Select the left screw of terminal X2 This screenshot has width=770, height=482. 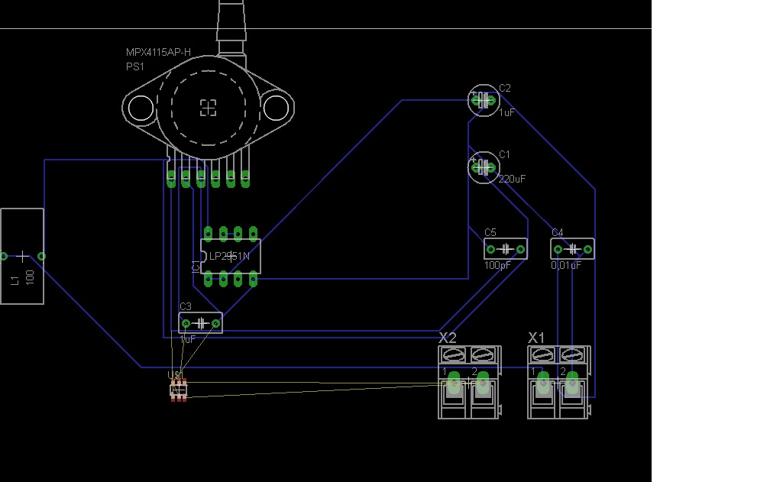453,354
